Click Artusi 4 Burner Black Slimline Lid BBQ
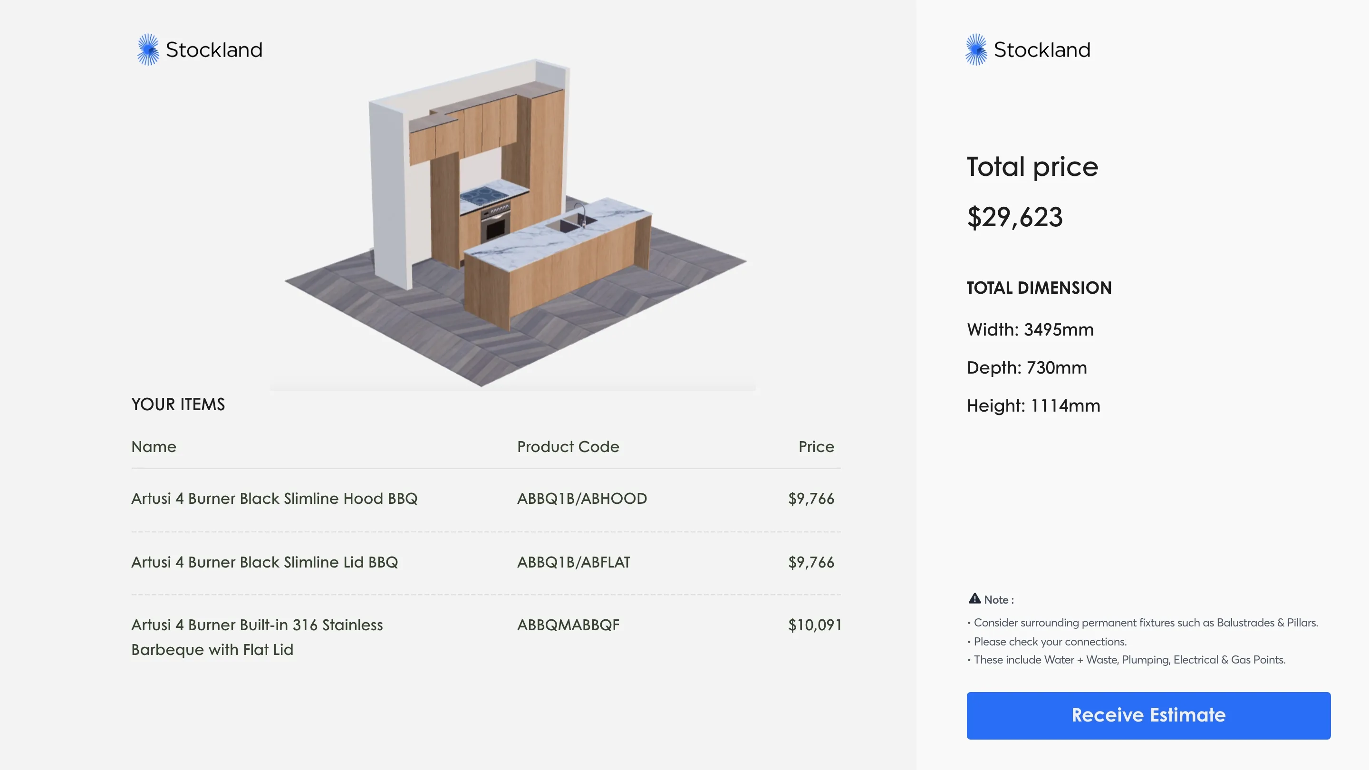Screen dimensions: 1369x770 pos(264,562)
